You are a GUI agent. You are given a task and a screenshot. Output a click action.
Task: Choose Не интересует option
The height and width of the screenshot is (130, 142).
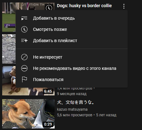click(x=72, y=57)
